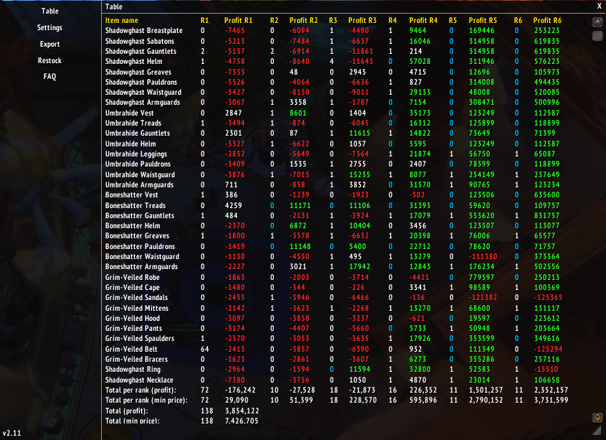Open the FAQ section

point(50,77)
